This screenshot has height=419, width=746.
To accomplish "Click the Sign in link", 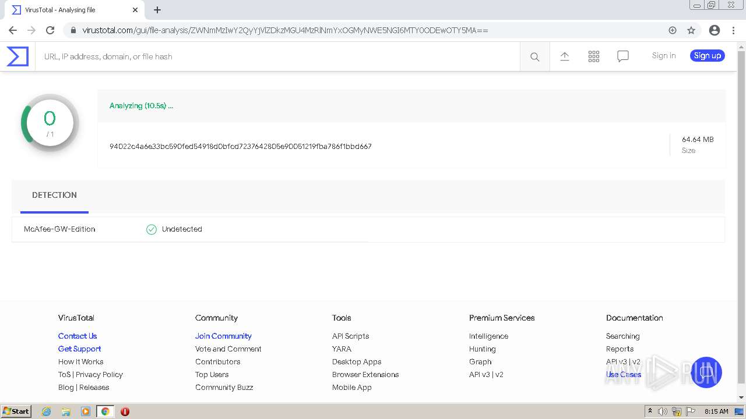I will pyautogui.click(x=664, y=56).
